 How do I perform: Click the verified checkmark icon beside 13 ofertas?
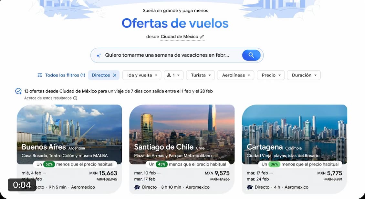tap(18, 91)
